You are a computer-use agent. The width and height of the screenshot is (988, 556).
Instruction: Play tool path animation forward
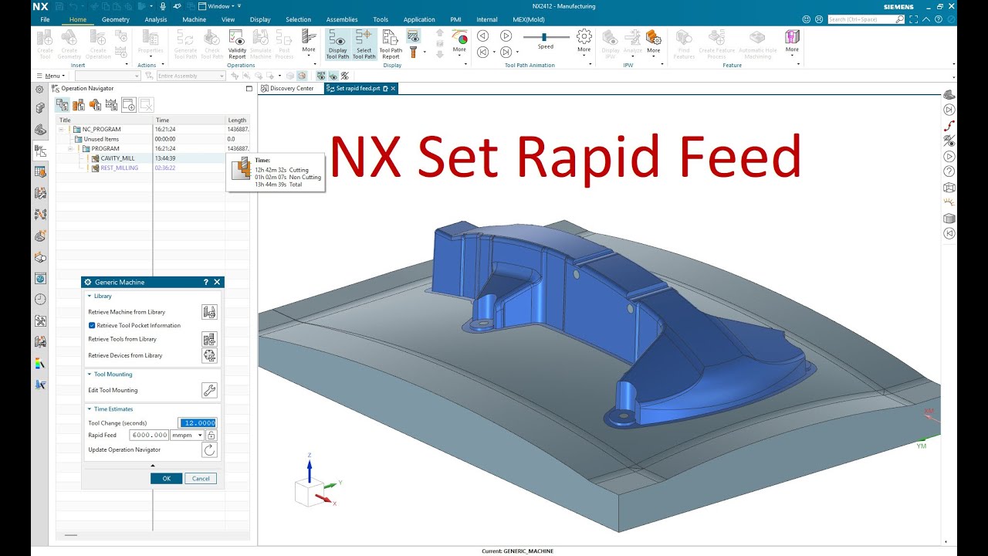point(506,36)
